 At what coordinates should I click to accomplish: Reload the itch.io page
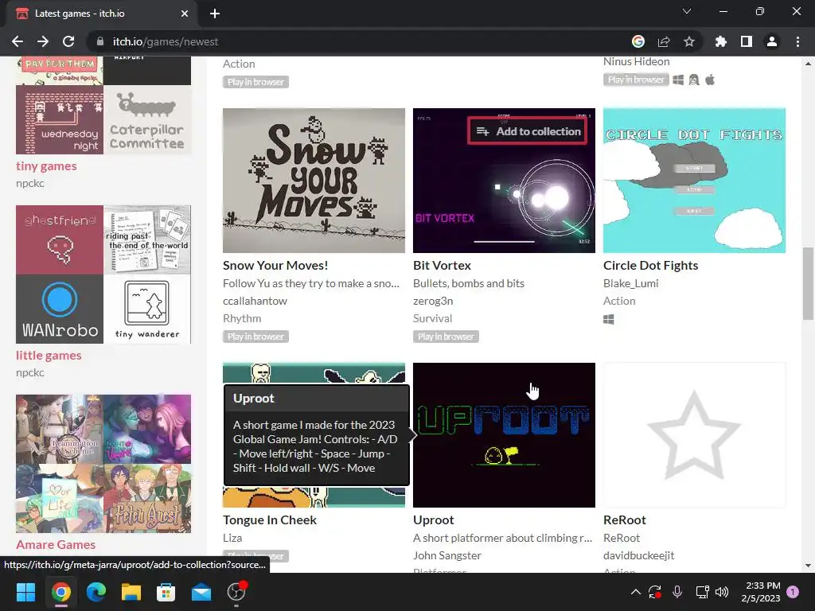(x=68, y=41)
